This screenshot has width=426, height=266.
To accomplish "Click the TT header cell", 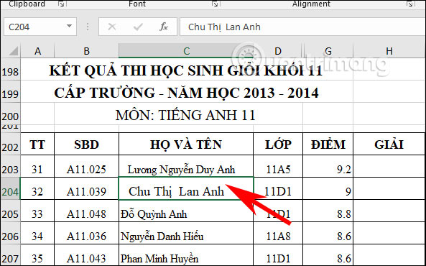I will pyautogui.click(x=37, y=145).
